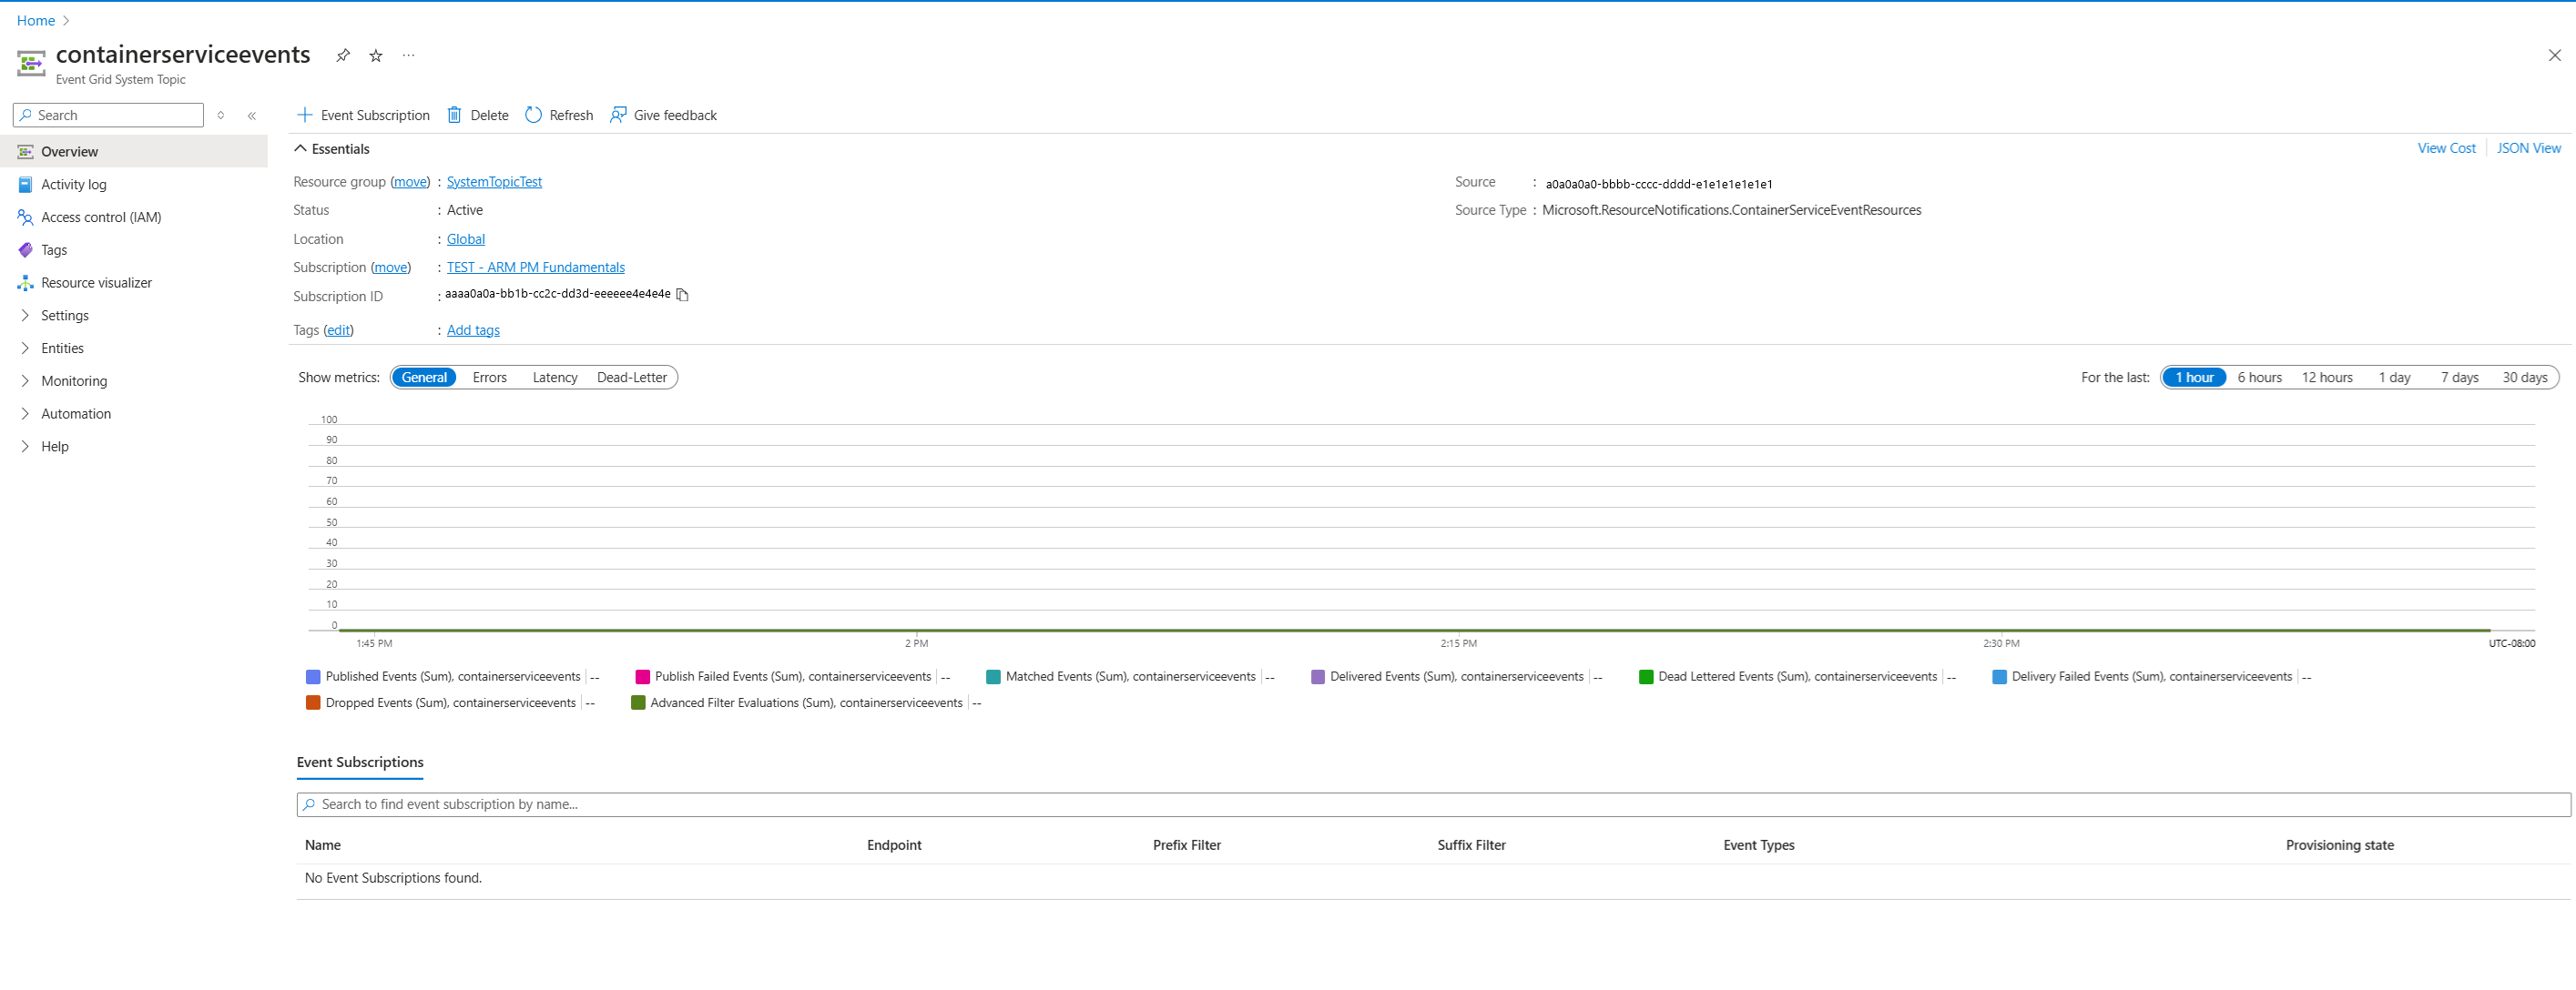Open Resource visualizer in the sidebar
The height and width of the screenshot is (990, 2576).
pyautogui.click(x=96, y=283)
